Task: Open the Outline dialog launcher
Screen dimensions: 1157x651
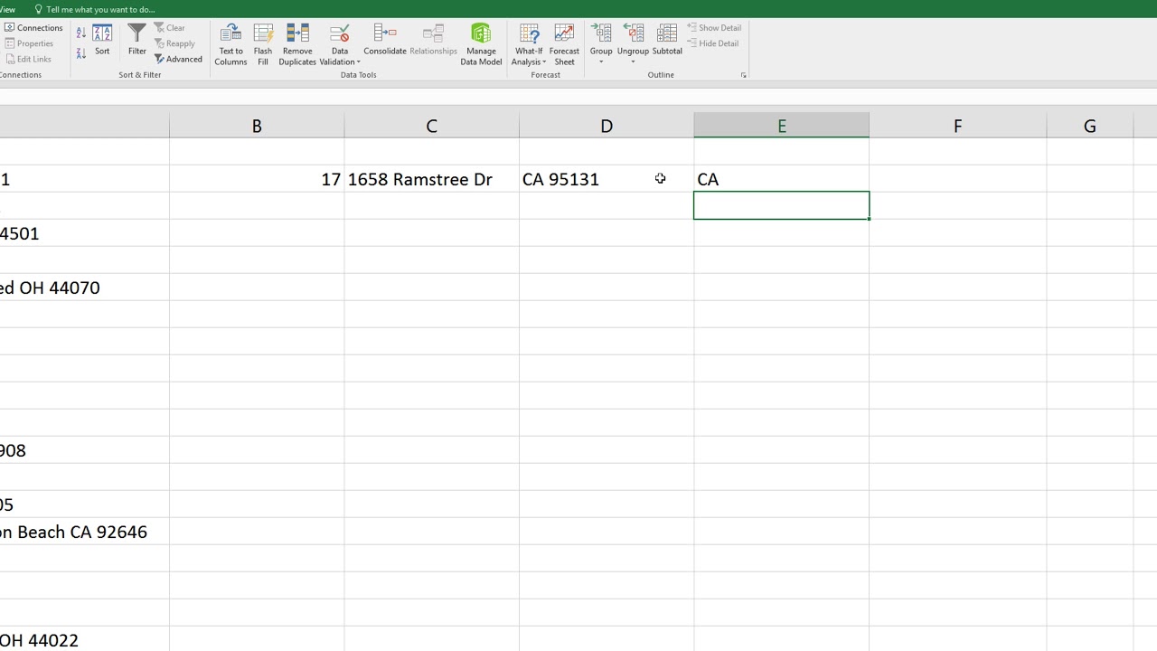Action: click(743, 75)
